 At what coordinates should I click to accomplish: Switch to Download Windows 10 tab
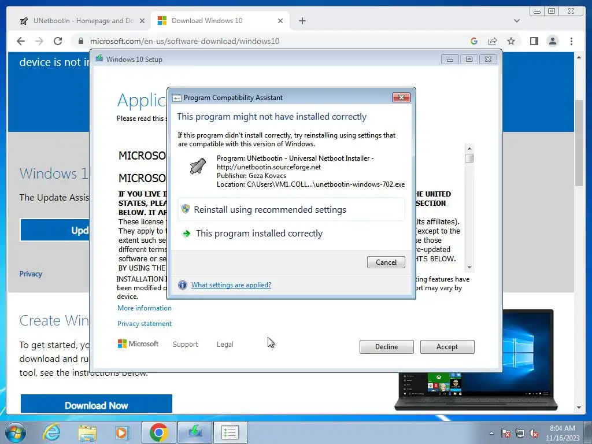pos(220,21)
